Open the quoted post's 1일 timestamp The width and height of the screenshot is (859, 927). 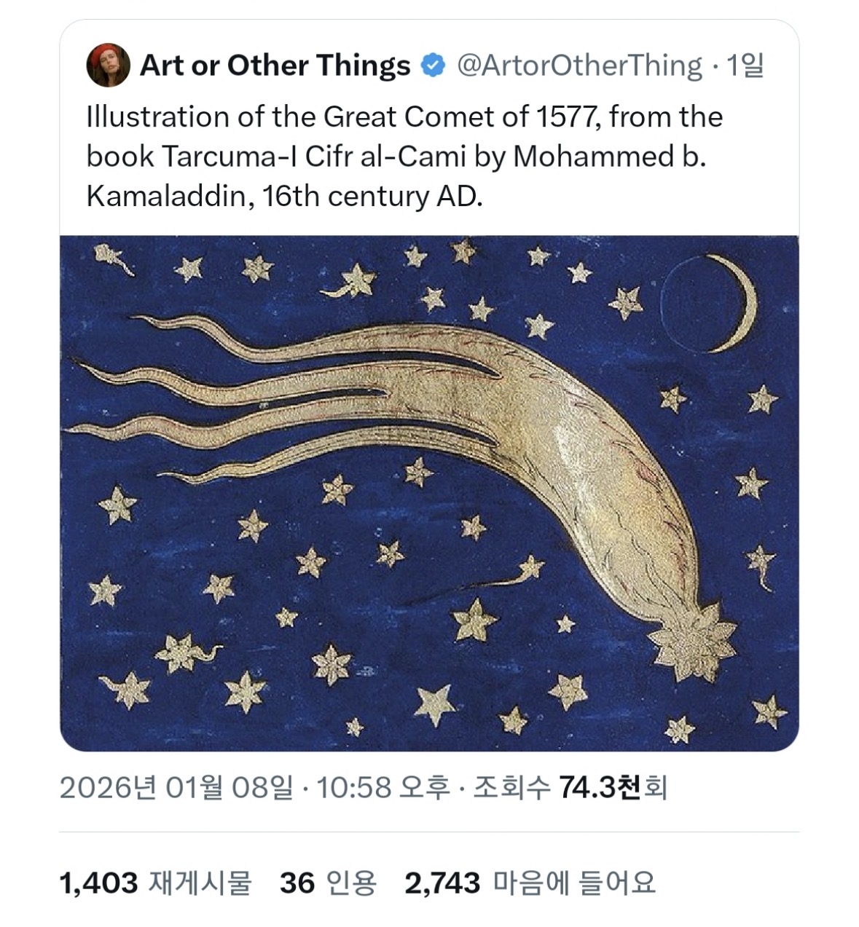(x=745, y=66)
